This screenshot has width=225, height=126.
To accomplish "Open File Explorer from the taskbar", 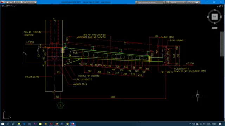I will [x=19, y=124].
